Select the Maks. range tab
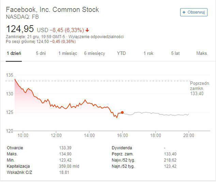The width and height of the screenshot is (216, 182). coord(202,54)
